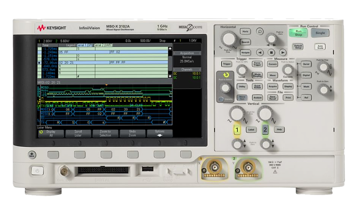The height and width of the screenshot is (207, 356).
Task: Click the Lister scrollbar up arrow
Action: point(170,49)
